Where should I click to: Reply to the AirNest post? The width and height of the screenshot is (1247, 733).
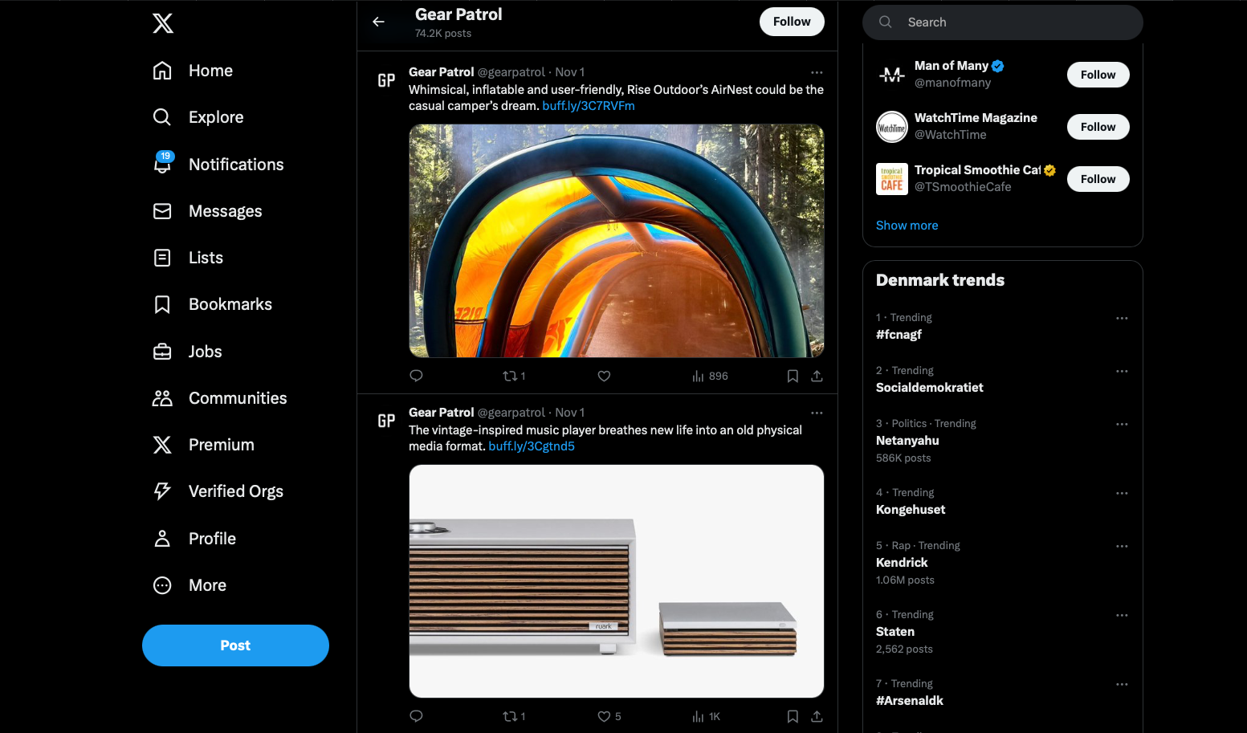[x=416, y=376]
